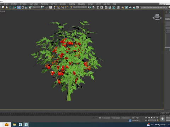Open Render Setup teapot icon
Screen dimensions: 170x127
pos(123,7)
